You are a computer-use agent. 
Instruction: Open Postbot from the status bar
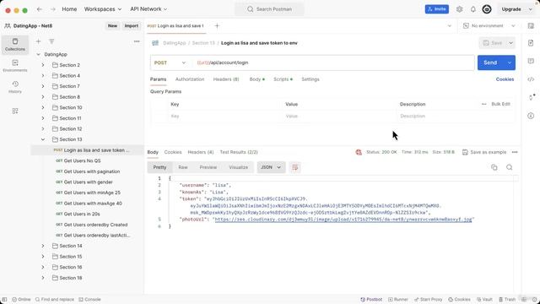point(371,300)
